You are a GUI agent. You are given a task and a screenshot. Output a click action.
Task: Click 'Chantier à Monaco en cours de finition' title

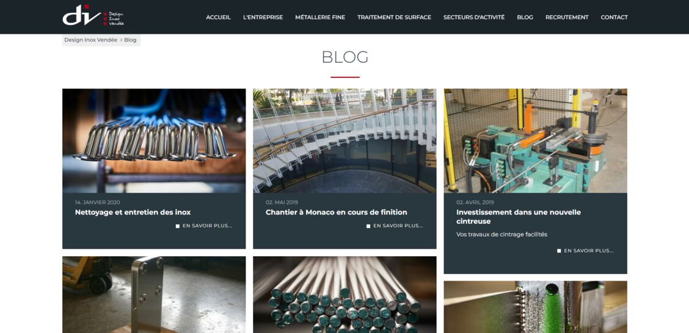(x=336, y=212)
